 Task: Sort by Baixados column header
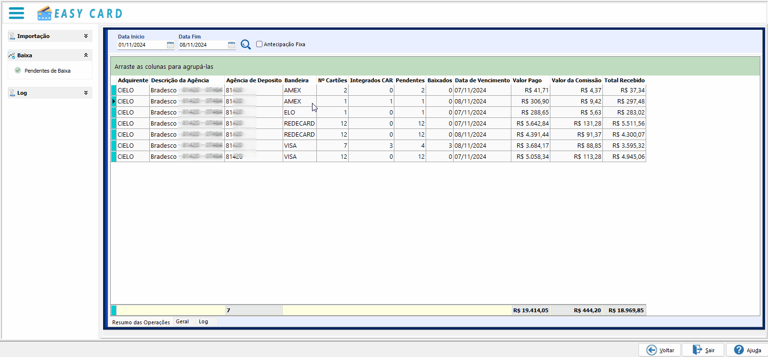point(440,80)
